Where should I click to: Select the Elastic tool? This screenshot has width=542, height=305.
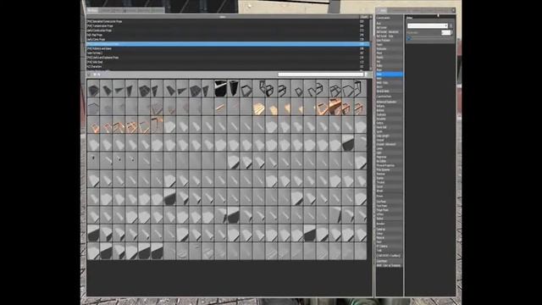pos(390,45)
